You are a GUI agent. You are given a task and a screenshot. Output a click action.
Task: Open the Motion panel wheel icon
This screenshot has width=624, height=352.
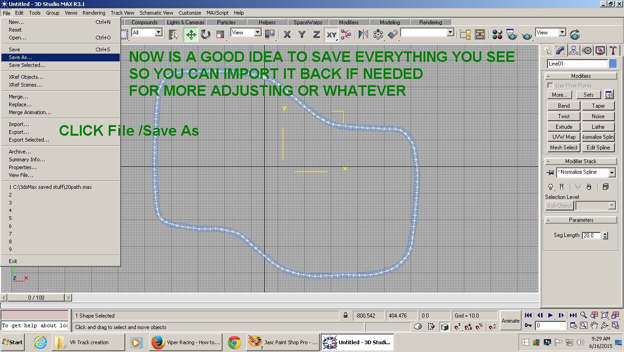[x=587, y=50]
